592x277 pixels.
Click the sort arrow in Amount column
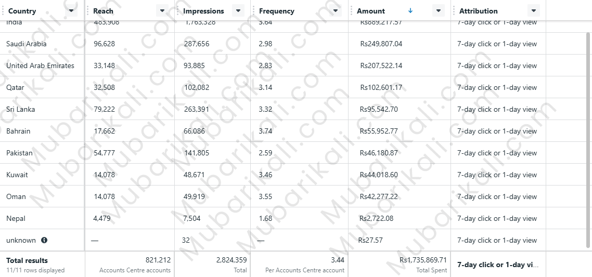click(410, 11)
